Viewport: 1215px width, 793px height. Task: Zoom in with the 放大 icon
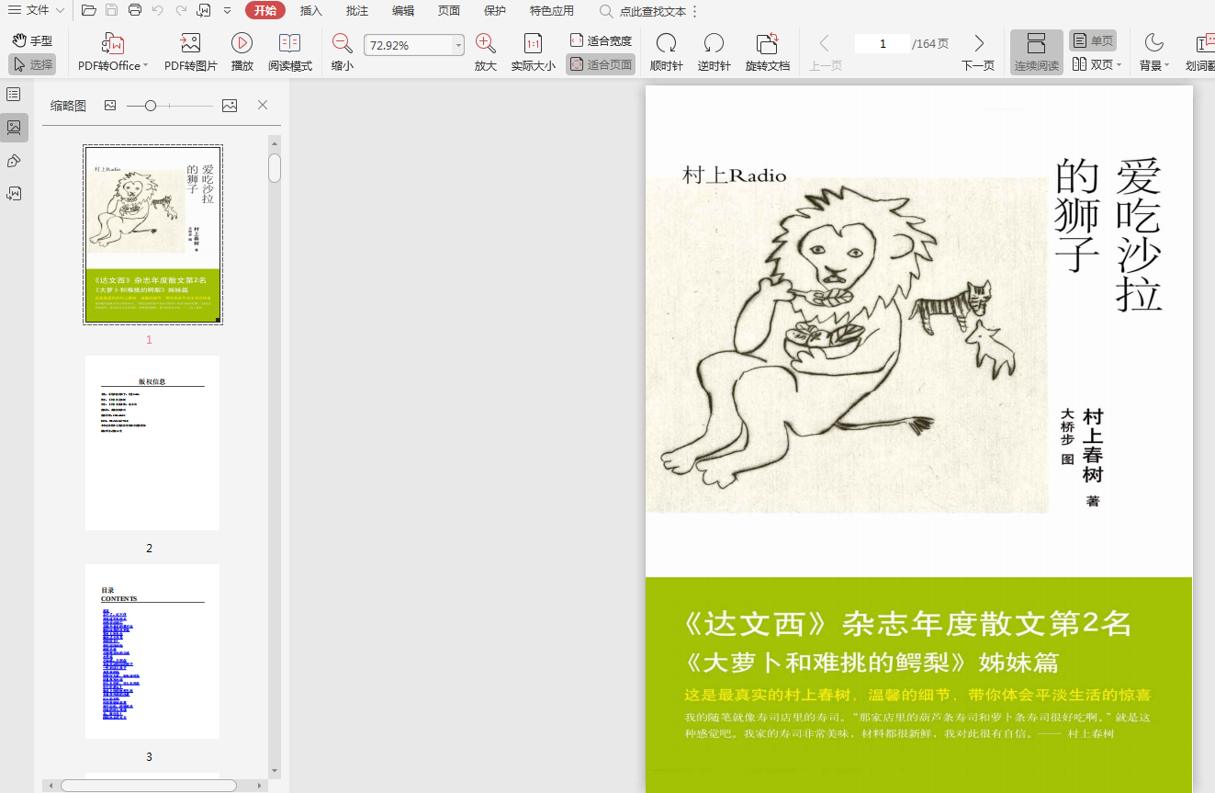tap(485, 44)
